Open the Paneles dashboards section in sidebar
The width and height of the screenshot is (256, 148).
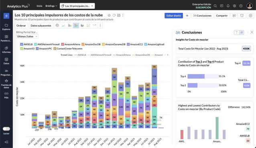(6, 39)
